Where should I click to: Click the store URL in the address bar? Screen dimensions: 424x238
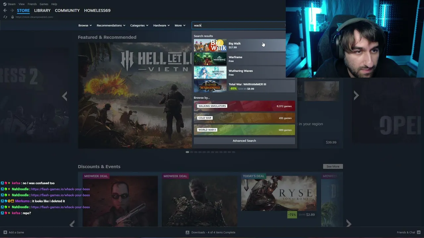[34, 17]
